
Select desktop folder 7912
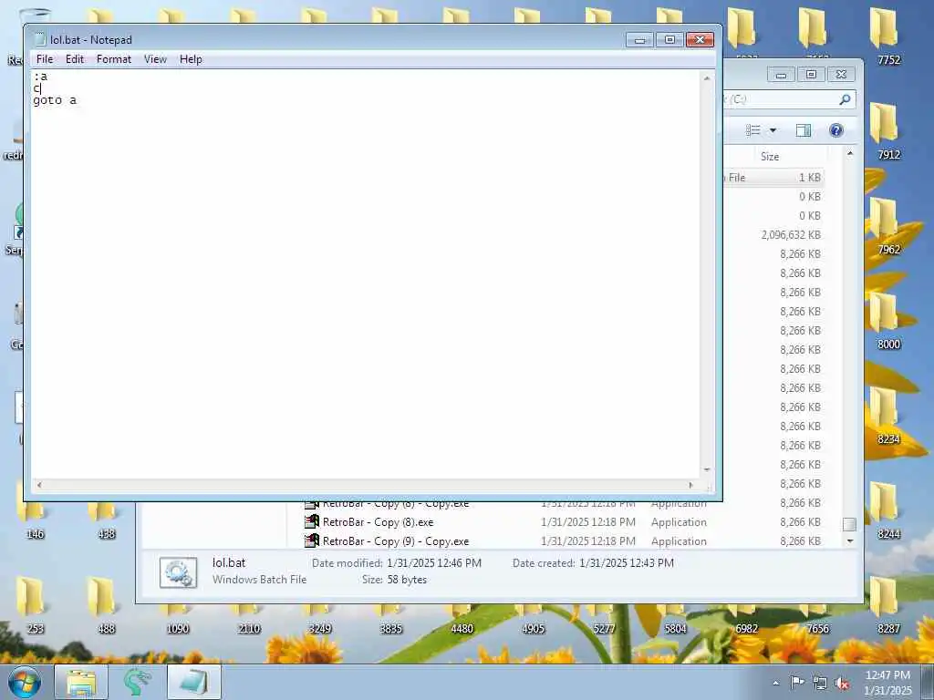coord(887,131)
